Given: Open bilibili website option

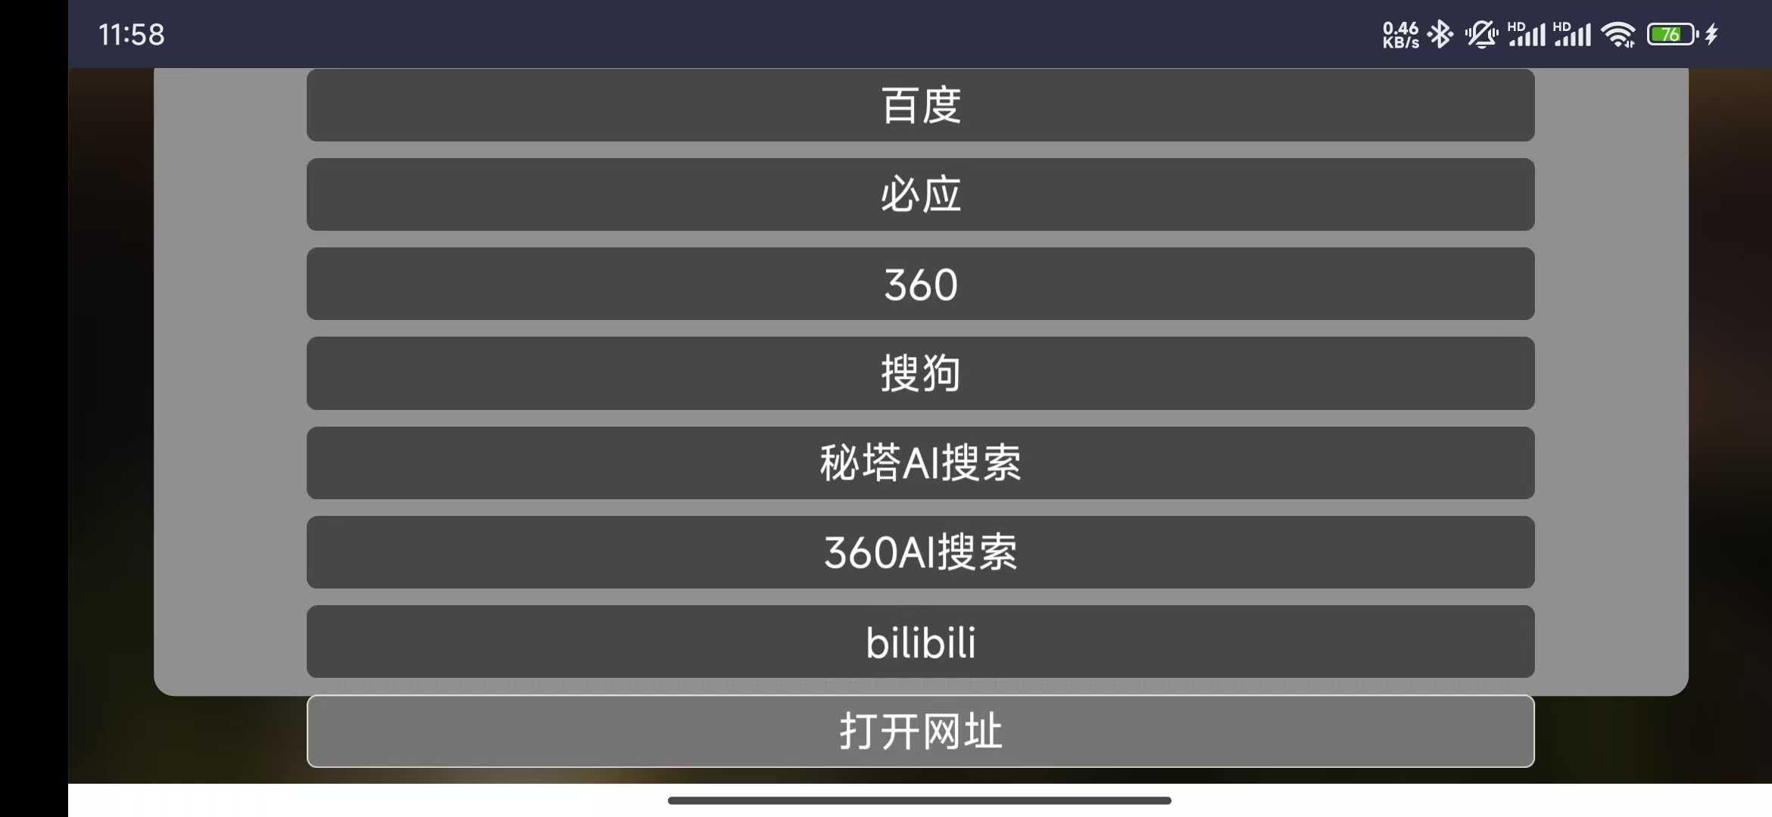Looking at the screenshot, I should [920, 641].
